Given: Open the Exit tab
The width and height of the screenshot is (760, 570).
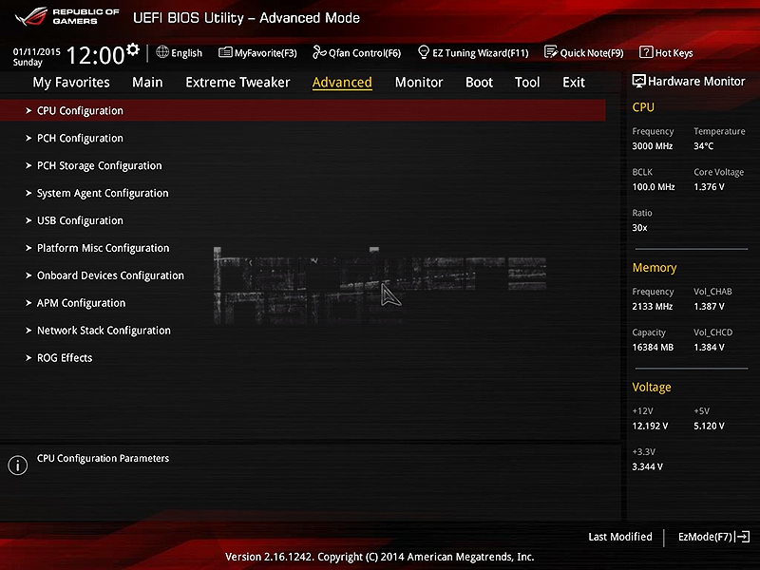Looking at the screenshot, I should click(x=574, y=83).
